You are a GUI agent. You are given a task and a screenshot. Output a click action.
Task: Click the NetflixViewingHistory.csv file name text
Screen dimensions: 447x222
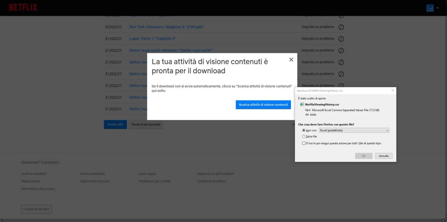(x=322, y=104)
